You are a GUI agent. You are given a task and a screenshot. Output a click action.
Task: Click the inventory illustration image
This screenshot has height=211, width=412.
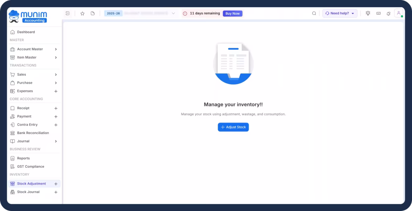click(x=233, y=64)
